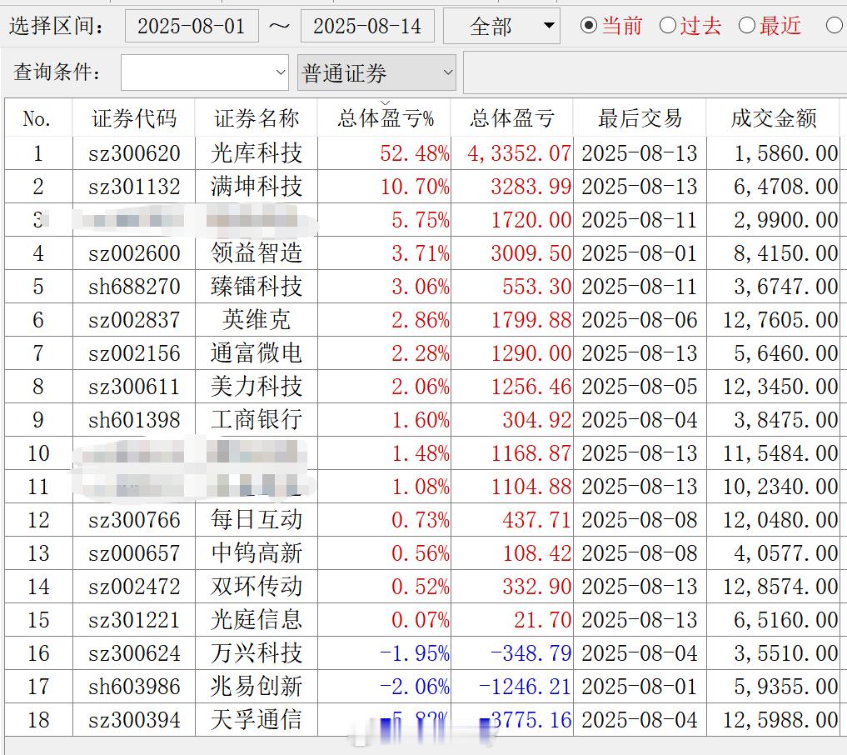
Task: Select the row code sz300620
Action: (x=134, y=153)
